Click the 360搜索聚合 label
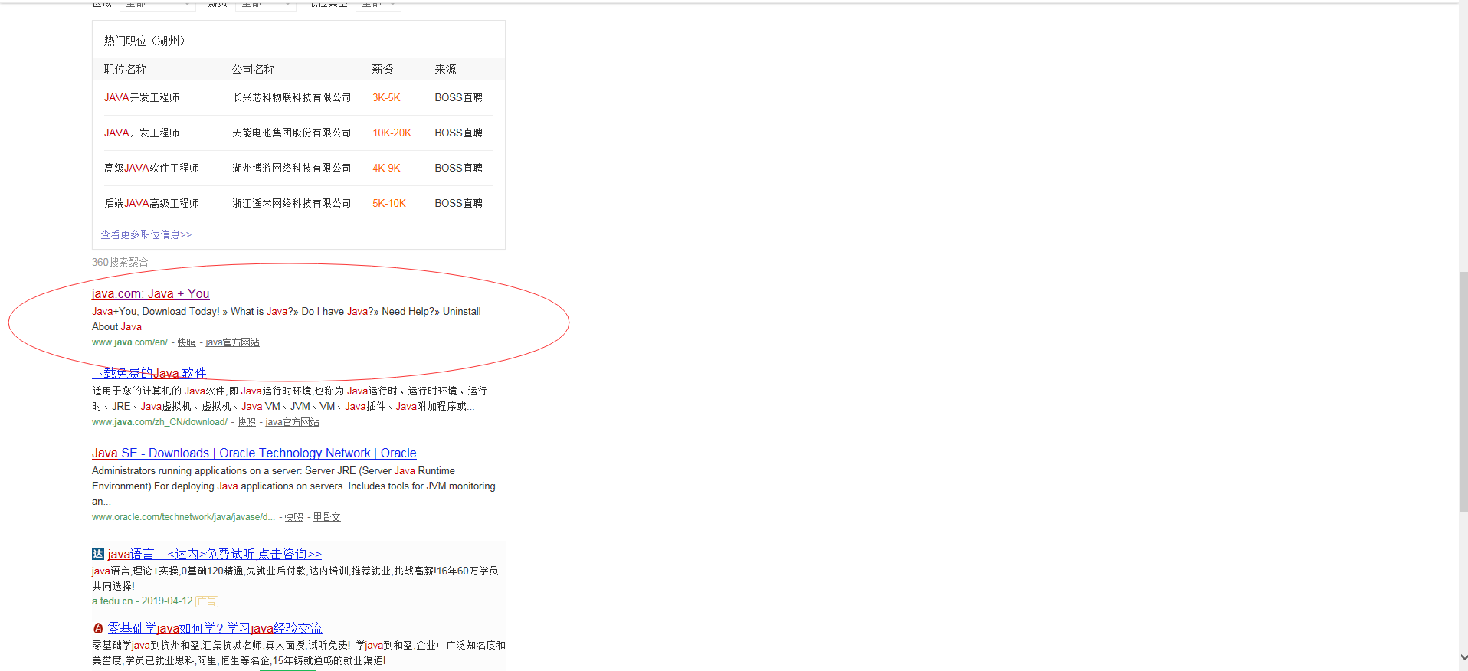 pos(120,262)
